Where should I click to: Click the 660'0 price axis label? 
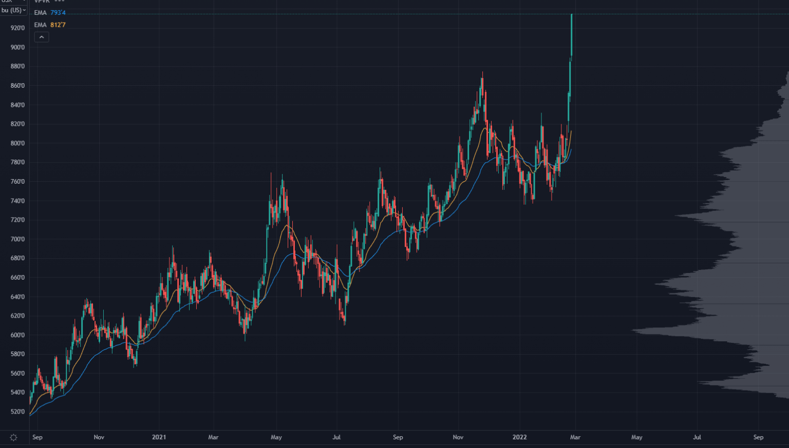tap(17, 278)
